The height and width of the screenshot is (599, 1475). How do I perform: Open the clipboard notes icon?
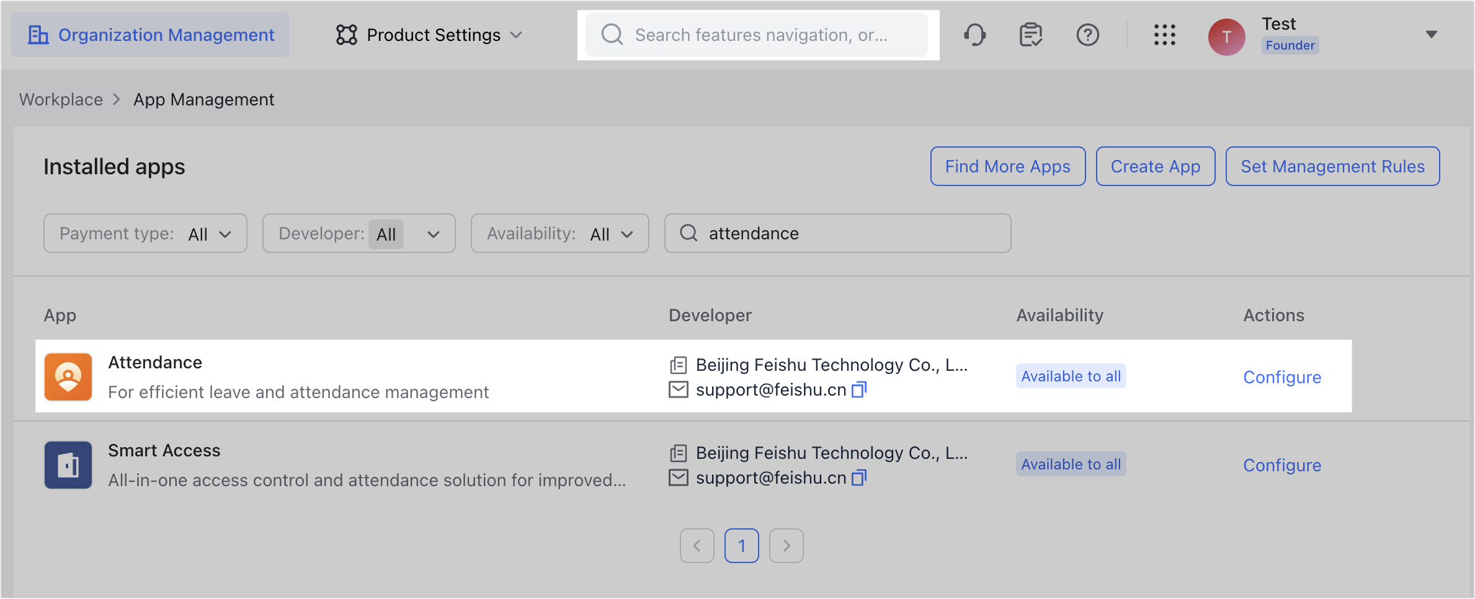(1030, 35)
